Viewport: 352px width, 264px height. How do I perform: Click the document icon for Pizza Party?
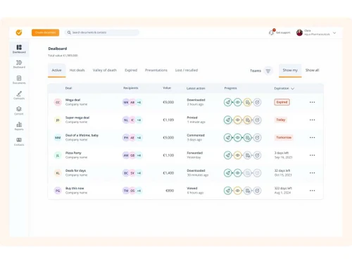247,155
